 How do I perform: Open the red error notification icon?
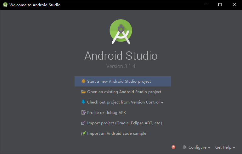tap(173, 147)
